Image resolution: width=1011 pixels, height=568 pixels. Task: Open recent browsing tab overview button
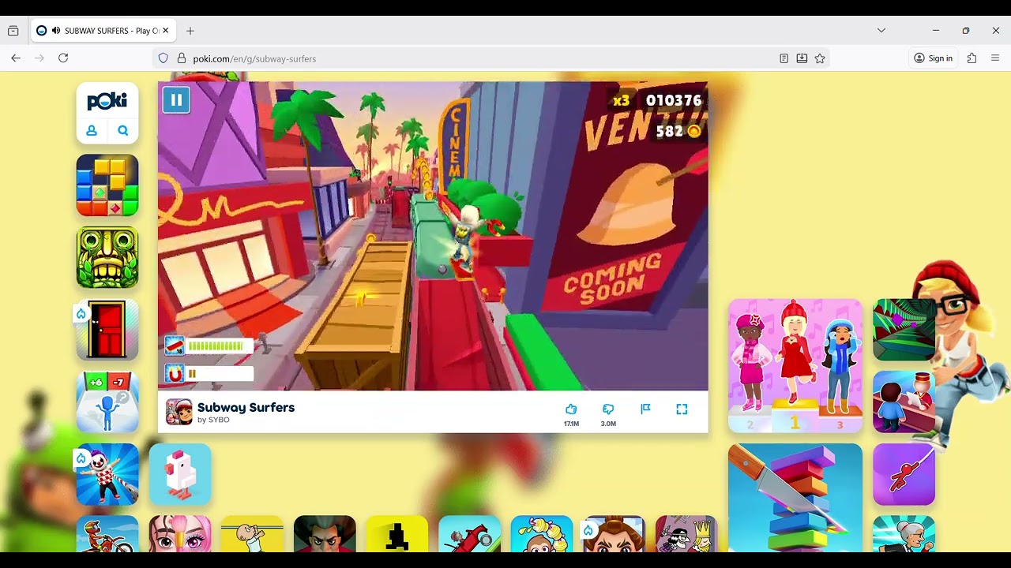(x=13, y=31)
